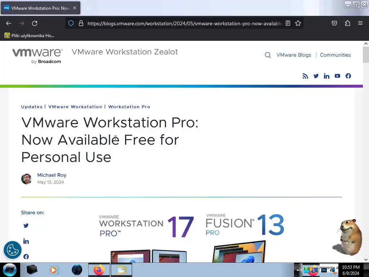Click the VMware by Broadcom logo
This screenshot has width=369, height=277.
pos(37,56)
